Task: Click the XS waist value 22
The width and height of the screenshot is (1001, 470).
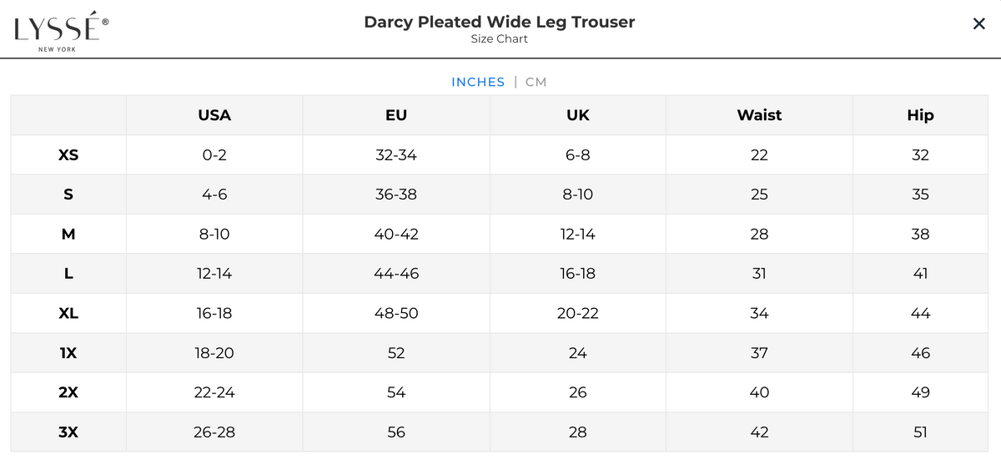Action: [x=759, y=155]
